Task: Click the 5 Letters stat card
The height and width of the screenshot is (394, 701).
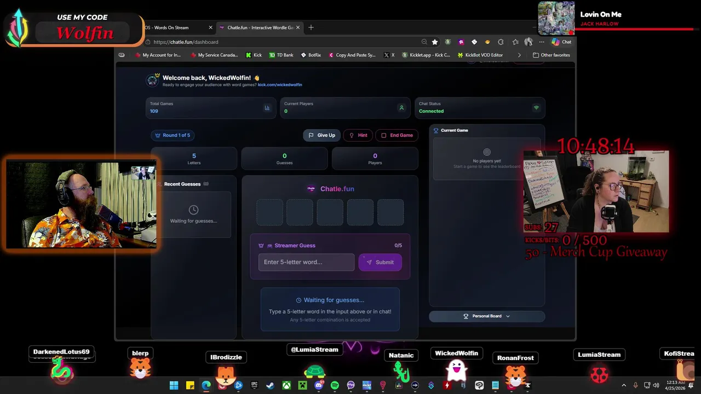Action: [194, 159]
